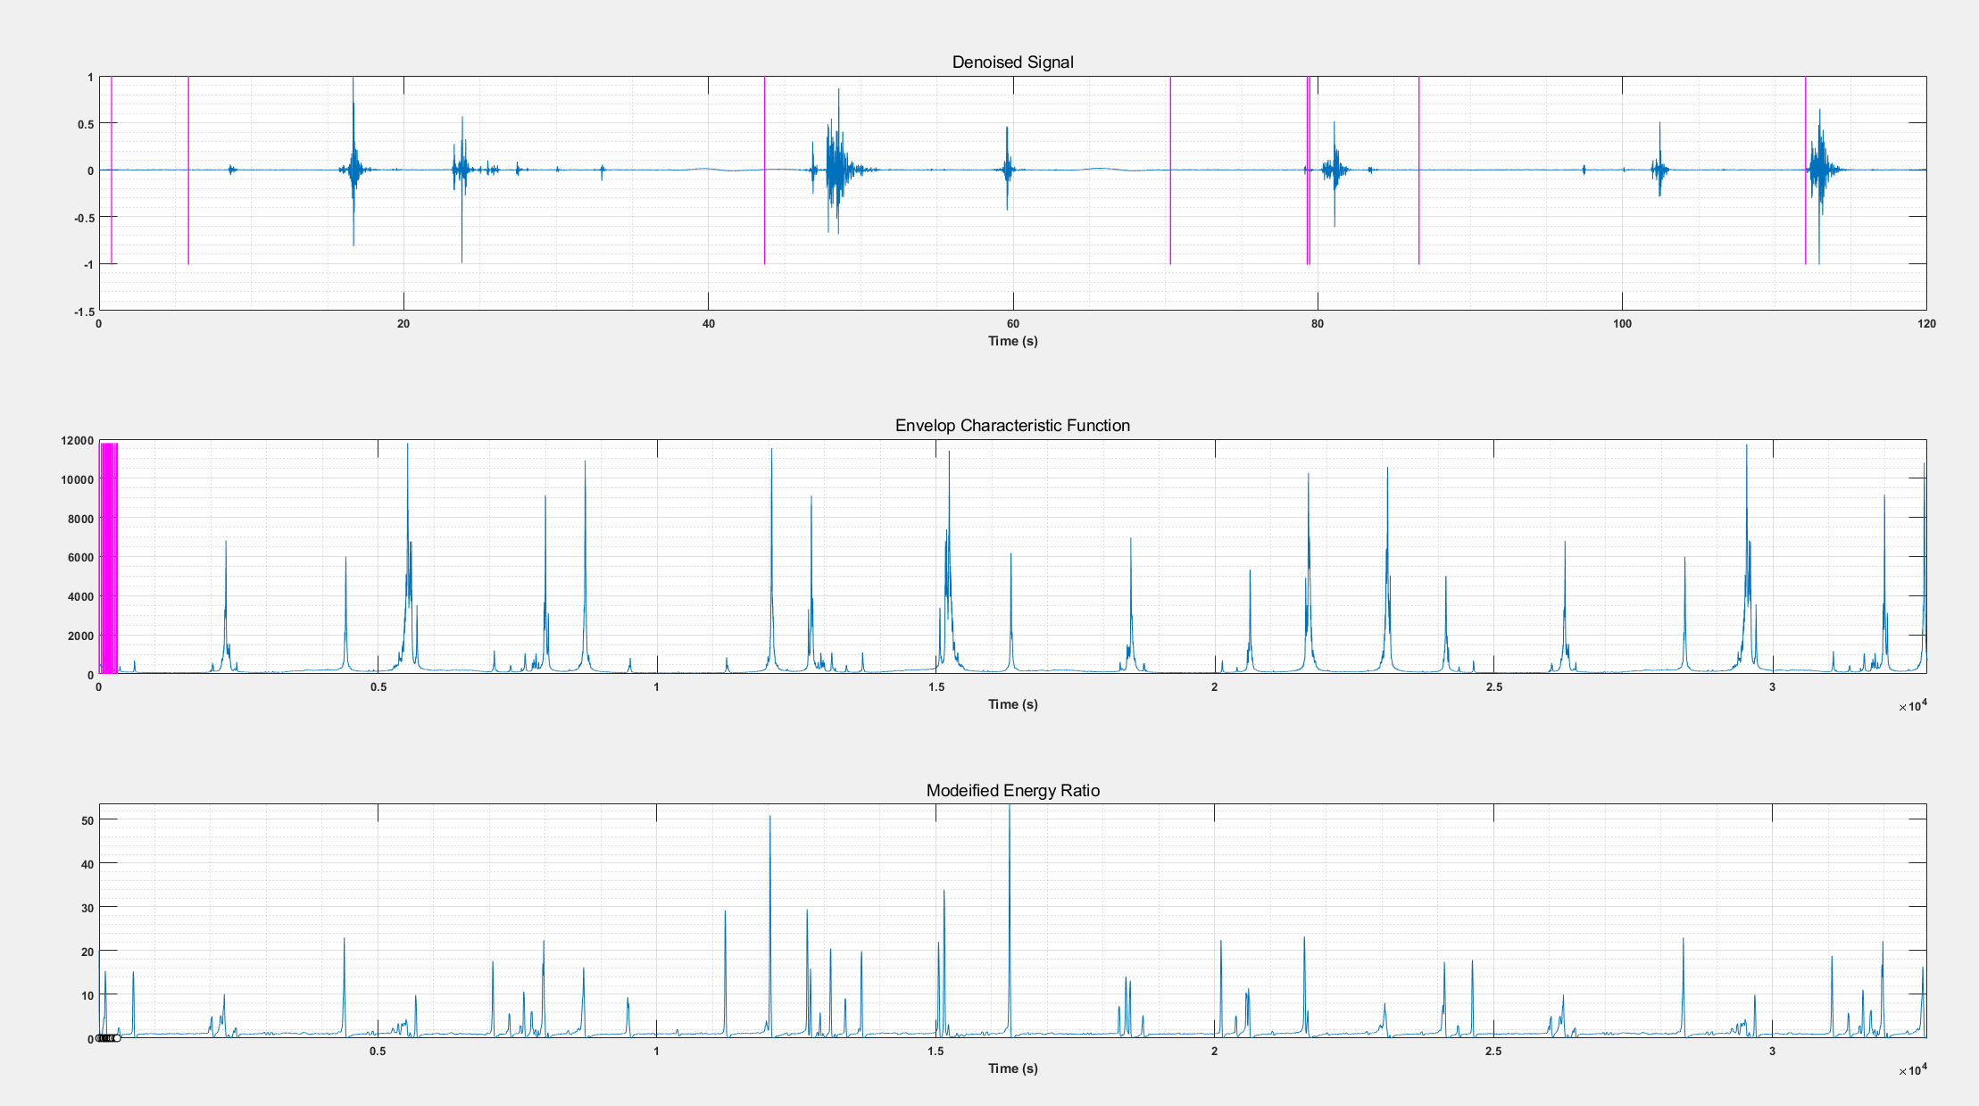Click the ×10^4 exponent under the Envelop plot

(x=1912, y=706)
